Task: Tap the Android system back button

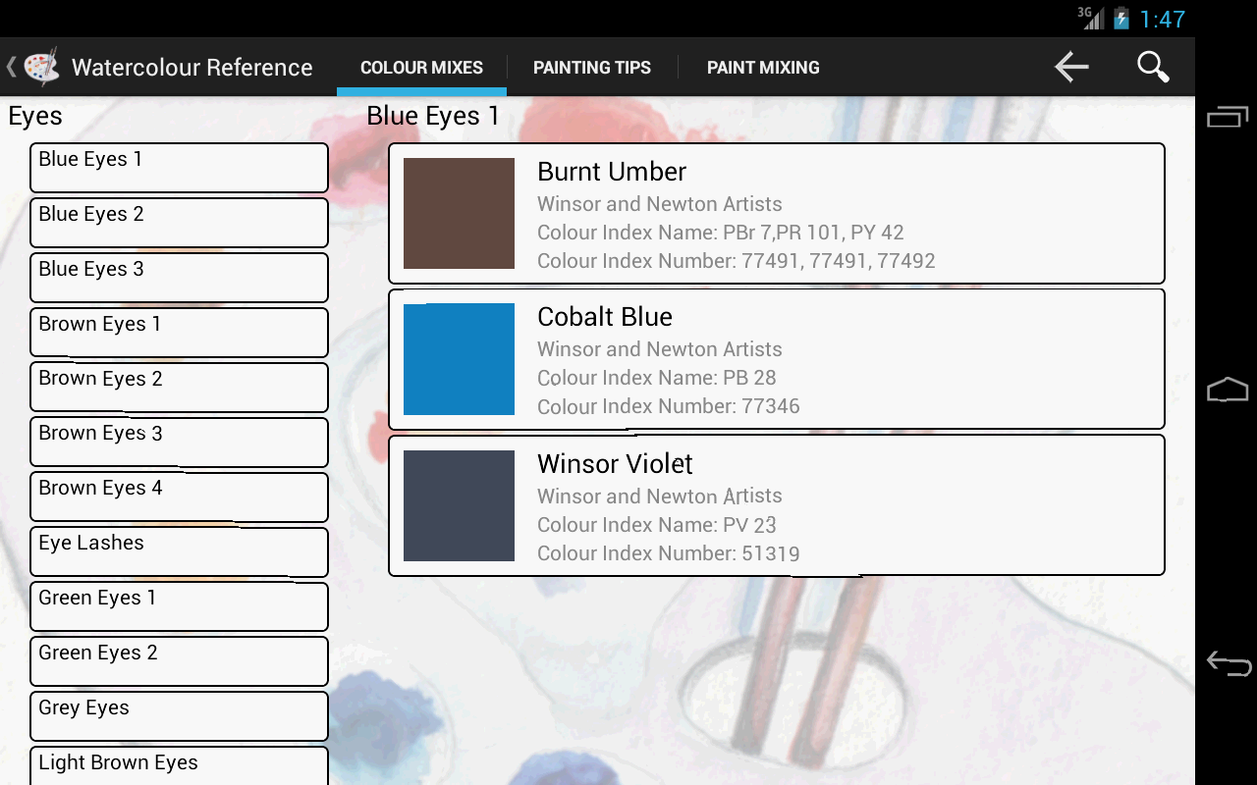Action: click(1229, 664)
